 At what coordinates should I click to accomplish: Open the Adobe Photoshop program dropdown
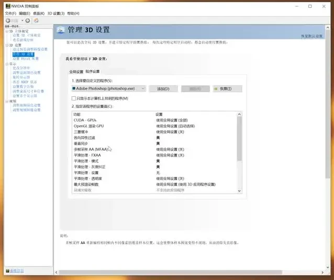point(142,89)
